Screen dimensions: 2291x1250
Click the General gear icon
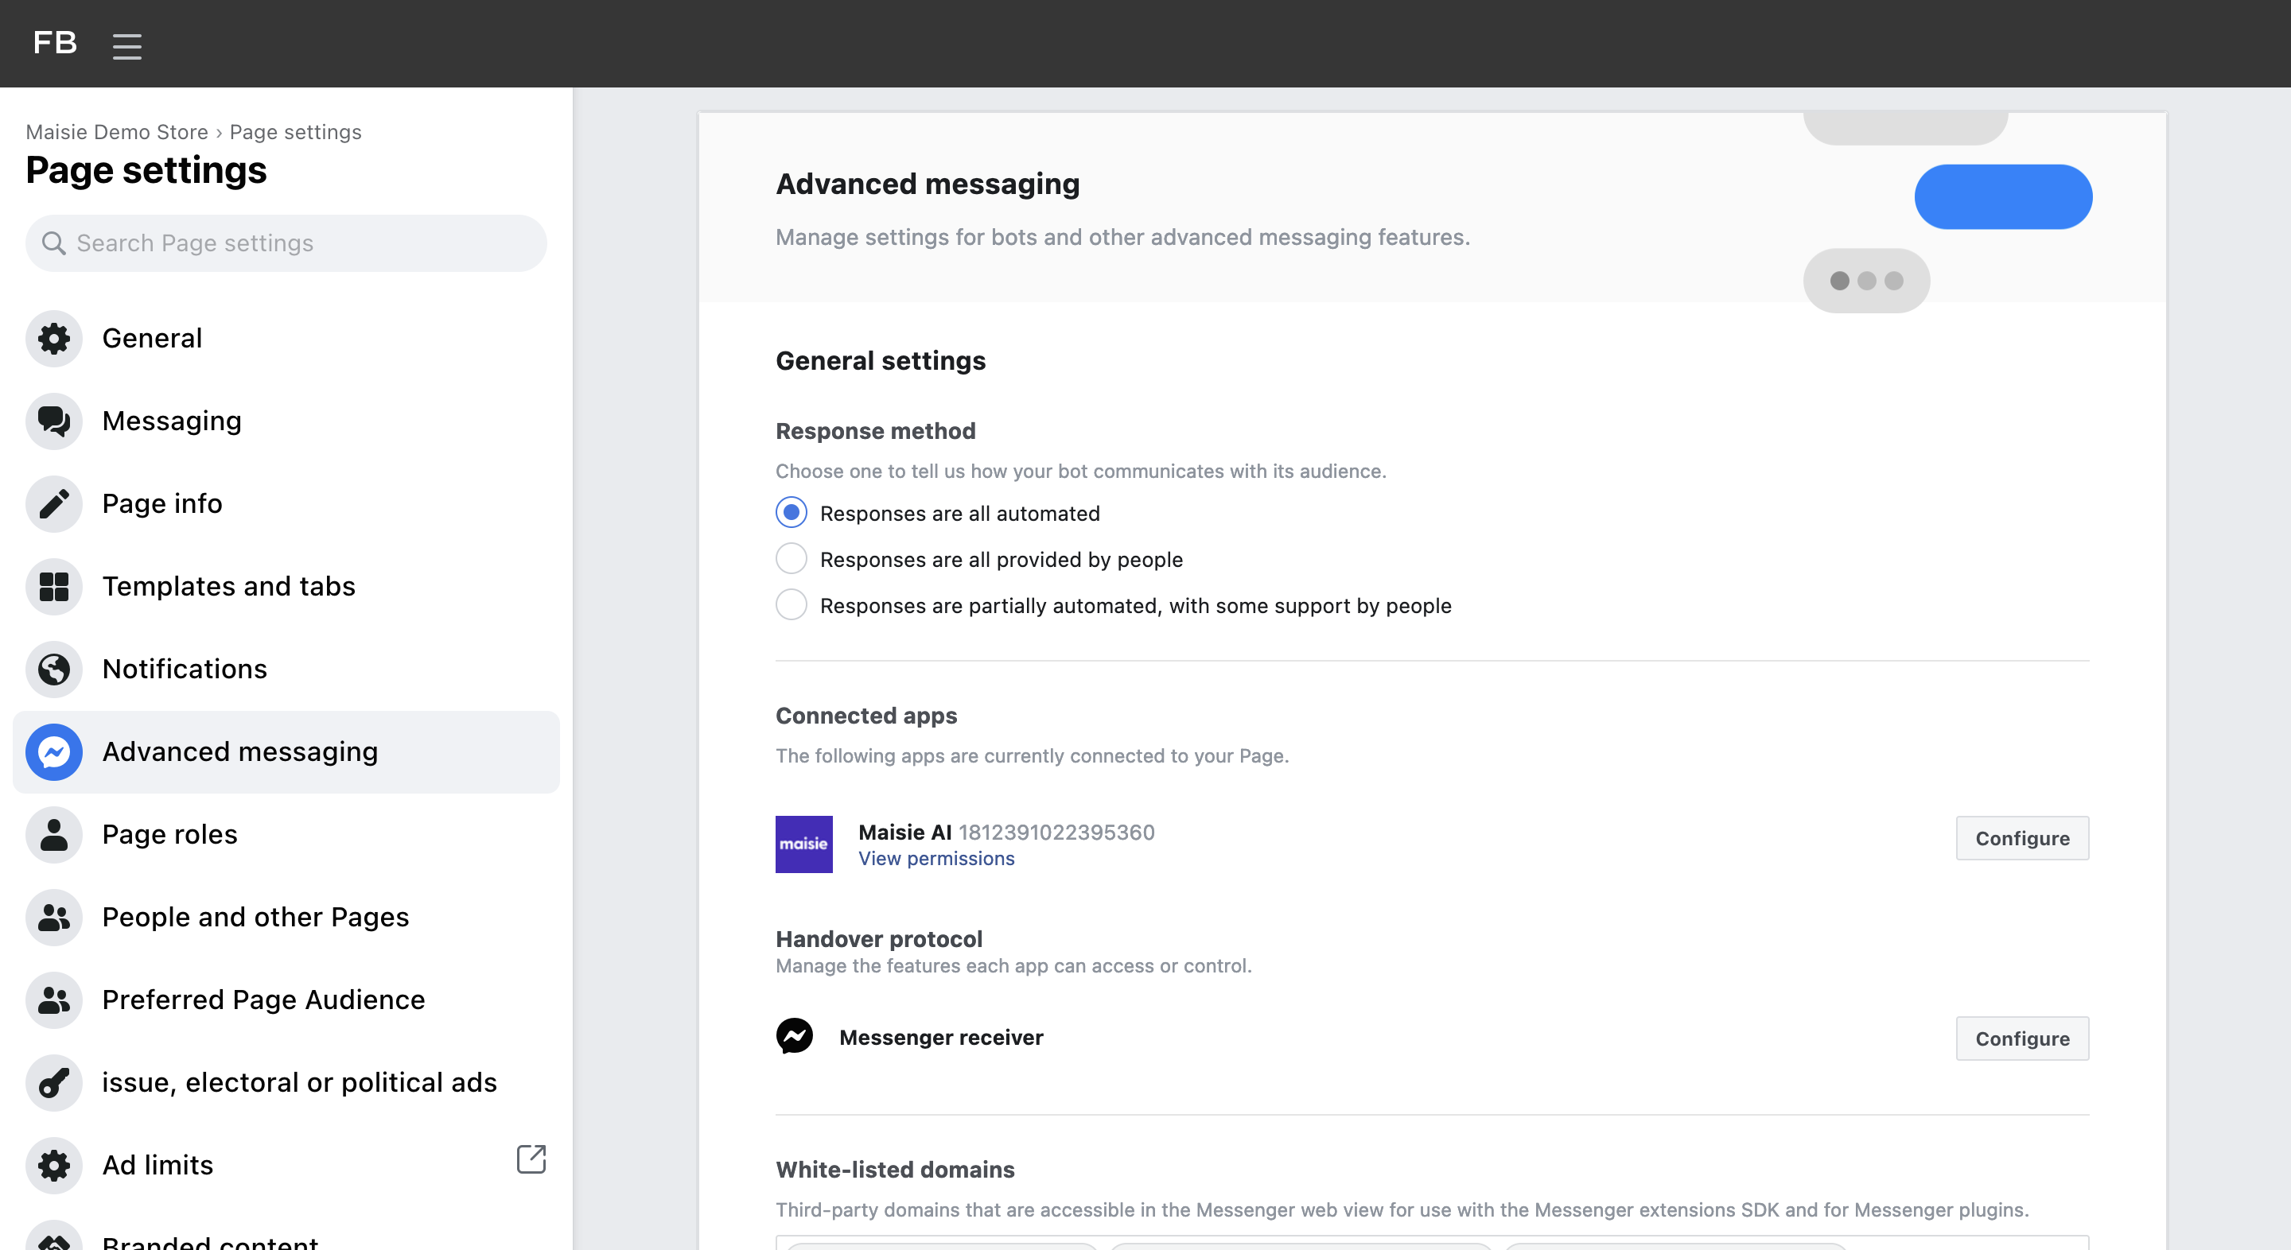[x=54, y=339]
